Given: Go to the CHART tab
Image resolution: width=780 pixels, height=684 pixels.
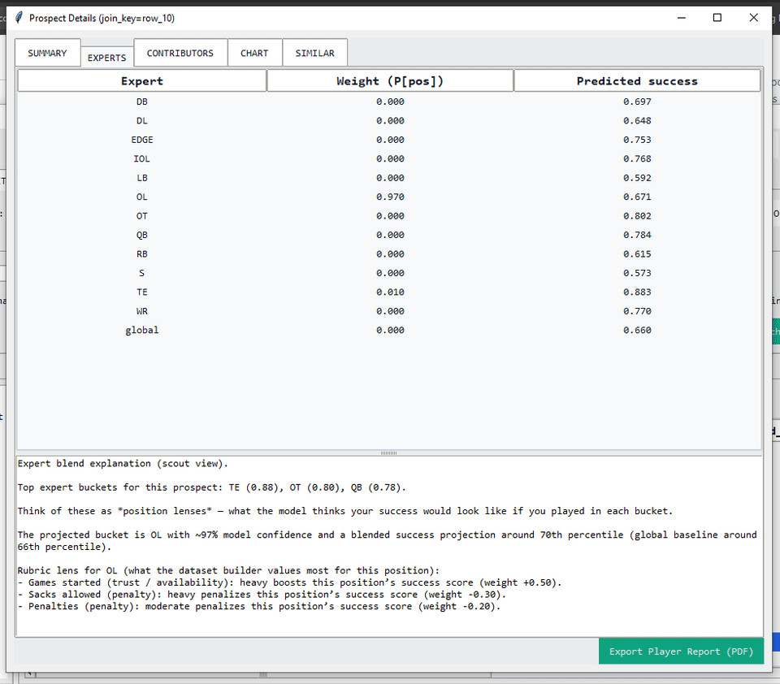Looking at the screenshot, I should coord(254,53).
